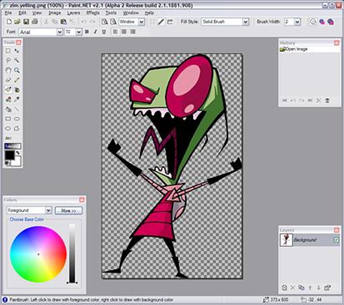The width and height of the screenshot is (344, 305).
Task: Activate the Paint Bucket tool
Action: point(17,90)
